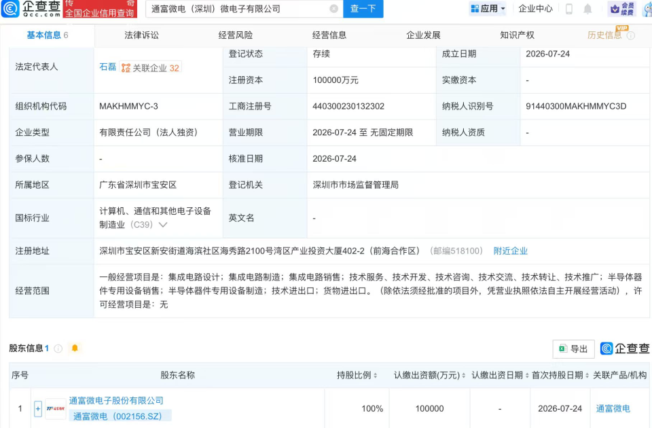
Task: Select 注册资本 value 100000万元
Action: point(335,80)
